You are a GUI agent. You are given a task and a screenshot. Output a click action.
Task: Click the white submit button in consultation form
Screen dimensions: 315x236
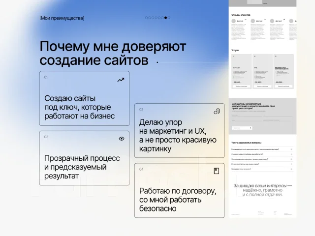point(242,128)
